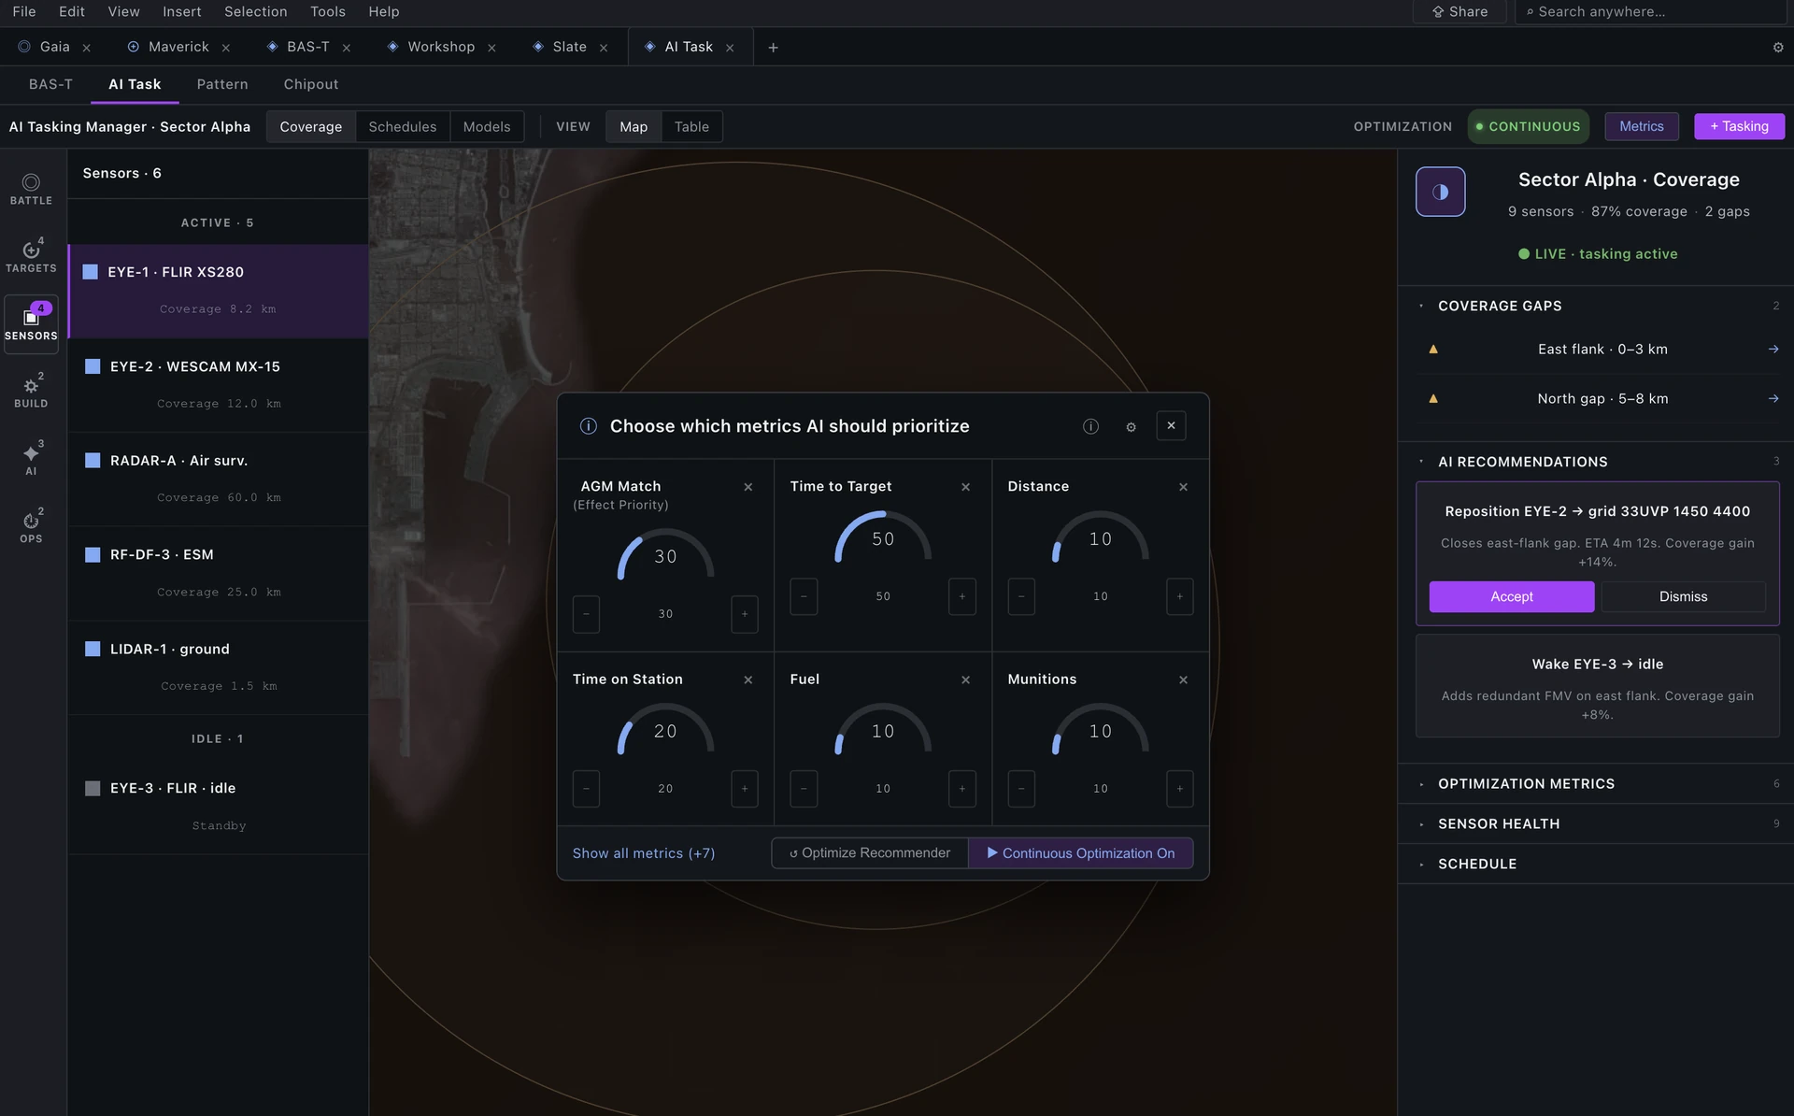Screen dimensions: 1794x1116
Task: Click the Search anywhere field
Action: pos(1650,11)
